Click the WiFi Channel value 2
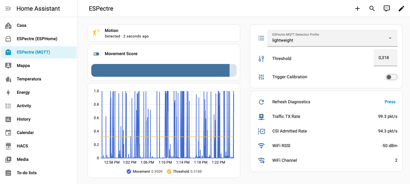Image resolution: width=410 pixels, height=184 pixels. [x=396, y=161]
